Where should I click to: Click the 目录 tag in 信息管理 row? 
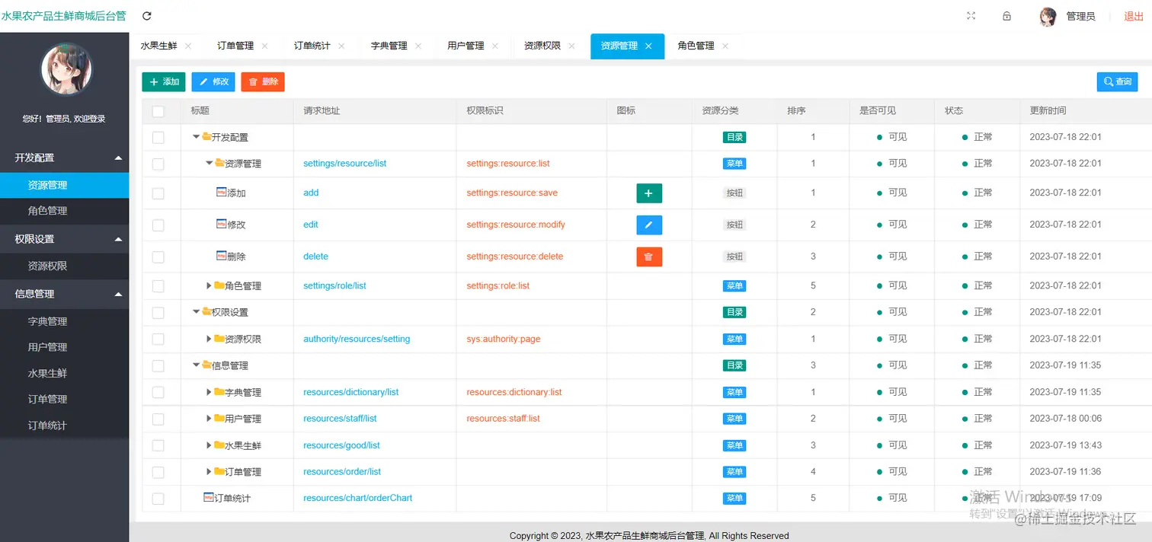pos(734,365)
